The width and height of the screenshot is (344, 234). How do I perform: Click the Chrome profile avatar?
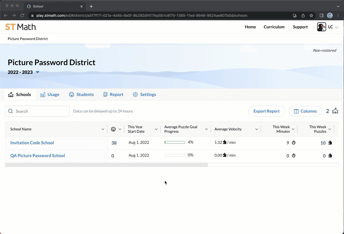point(330,15)
